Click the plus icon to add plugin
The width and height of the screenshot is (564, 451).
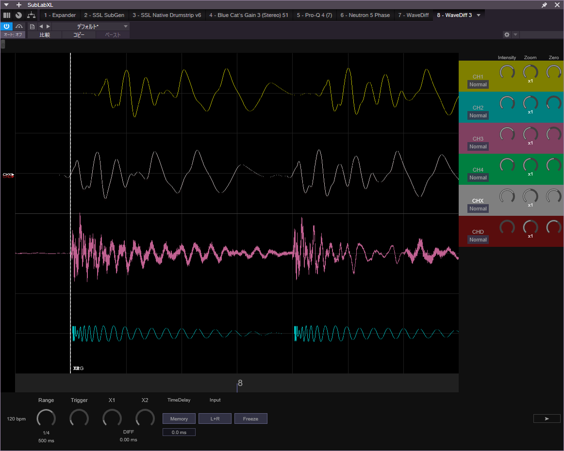[19, 5]
